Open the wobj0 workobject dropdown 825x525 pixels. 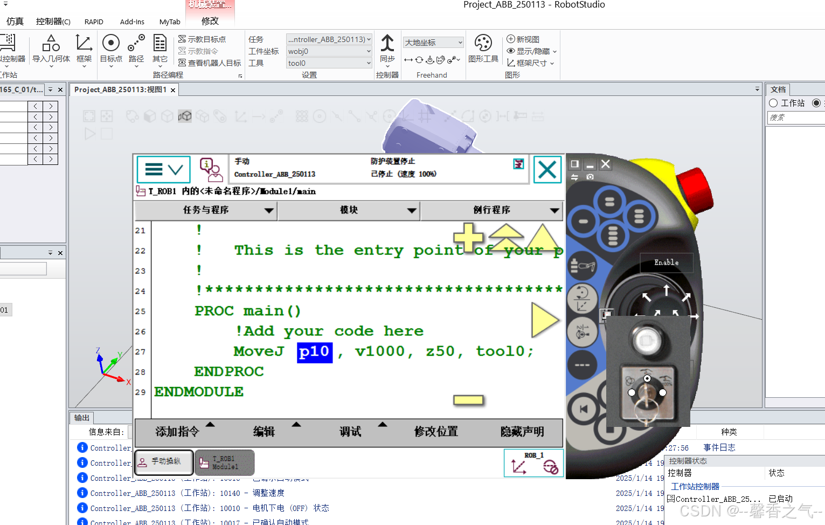pos(329,51)
